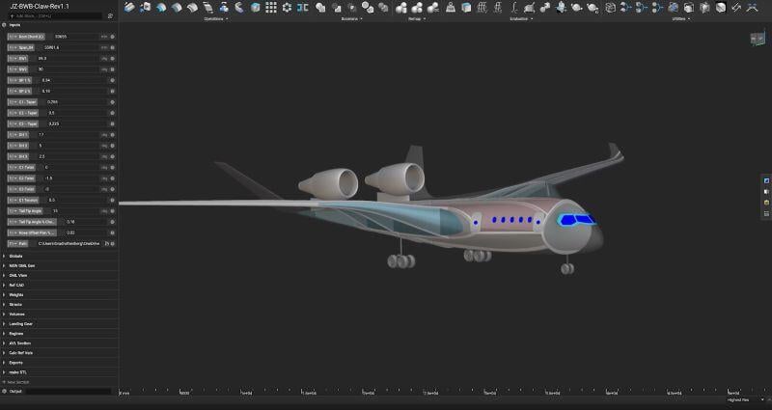Click the Structs section row
772x410 pixels.
tap(59, 305)
